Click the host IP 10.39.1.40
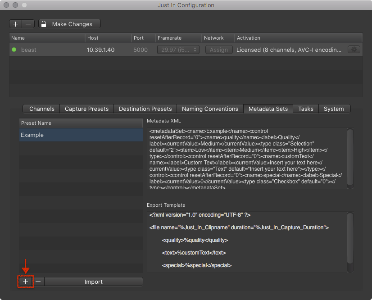The width and height of the screenshot is (372, 300). point(100,50)
